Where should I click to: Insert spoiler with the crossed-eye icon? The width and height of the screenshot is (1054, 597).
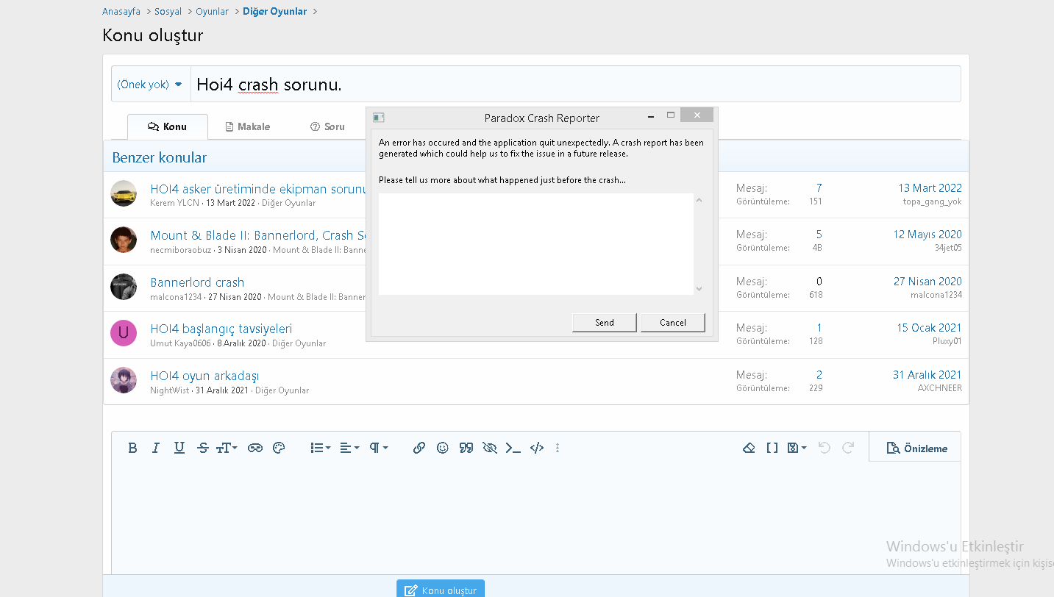click(x=490, y=448)
